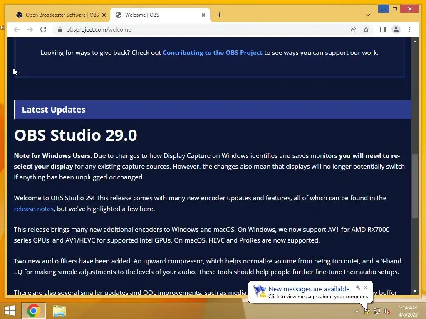This screenshot has height=319, width=426.
Task: Open the New messages are available notification
Action: [x=309, y=289]
